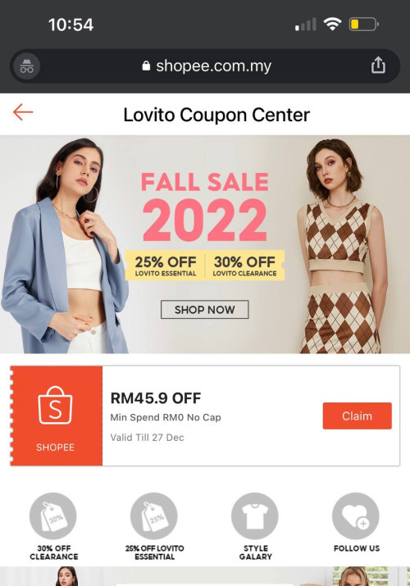Open the 30% OFF Lovito Clearance banner label

click(x=245, y=266)
